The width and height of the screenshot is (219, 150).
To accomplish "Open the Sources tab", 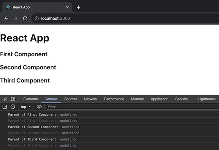I will [x=71, y=99].
